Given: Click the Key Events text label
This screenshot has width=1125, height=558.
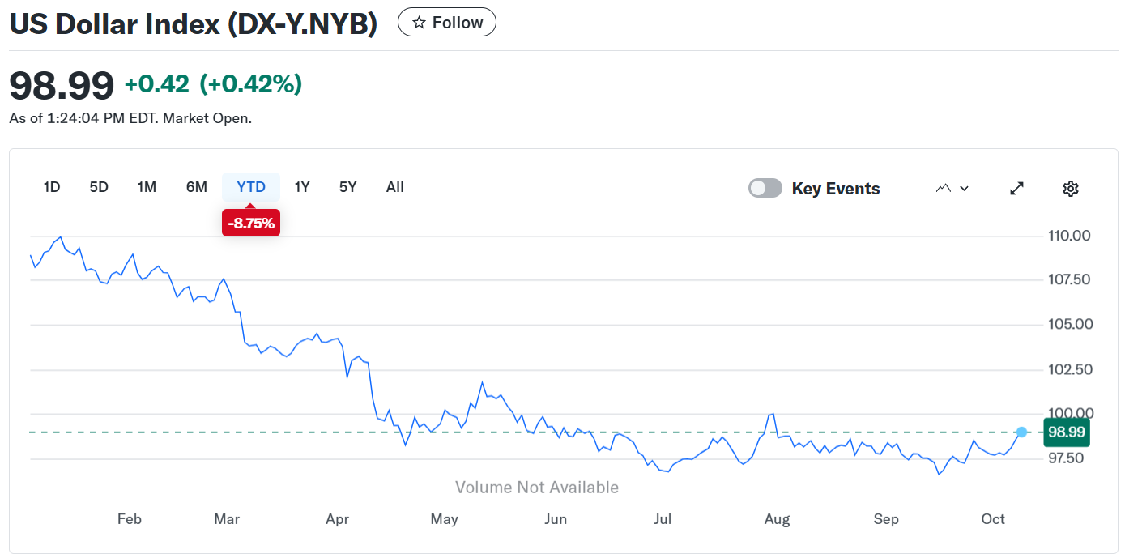Looking at the screenshot, I should point(836,189).
